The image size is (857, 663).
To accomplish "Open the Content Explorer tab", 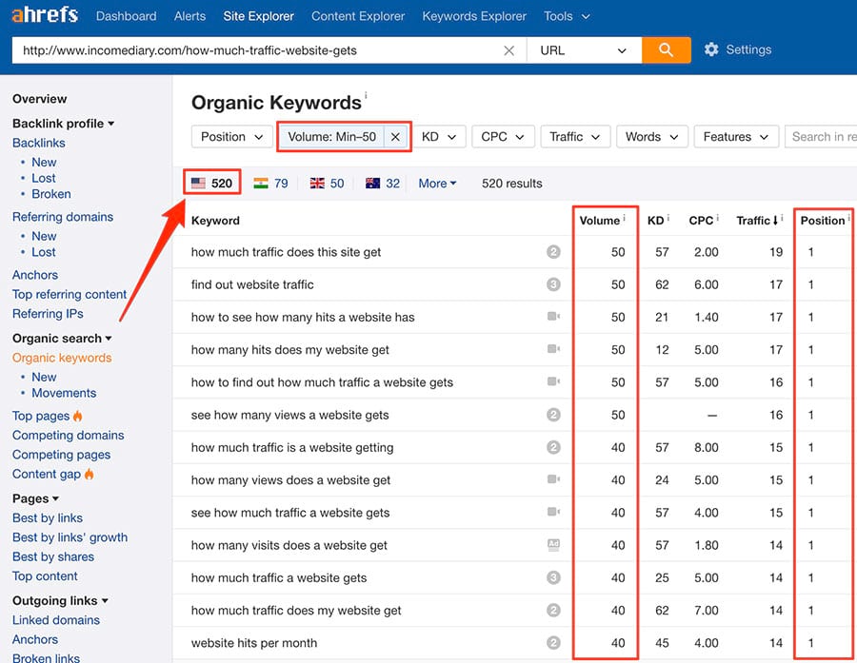I will [x=358, y=16].
